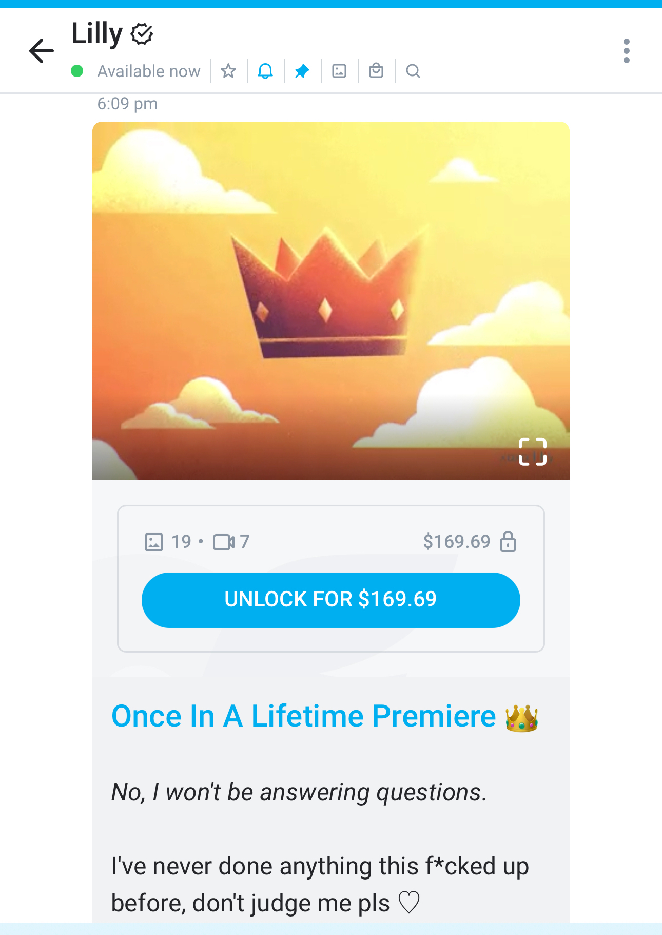Go back using the arrow icon
Viewport: 662px width, 935px height.
(x=41, y=51)
